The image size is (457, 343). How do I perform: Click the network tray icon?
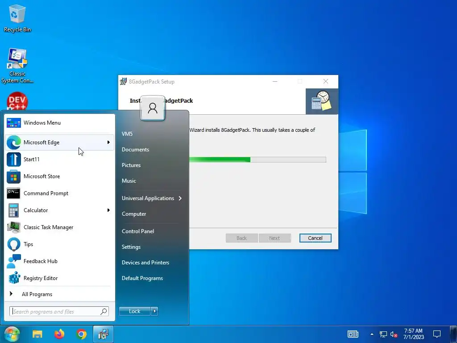[383, 334]
